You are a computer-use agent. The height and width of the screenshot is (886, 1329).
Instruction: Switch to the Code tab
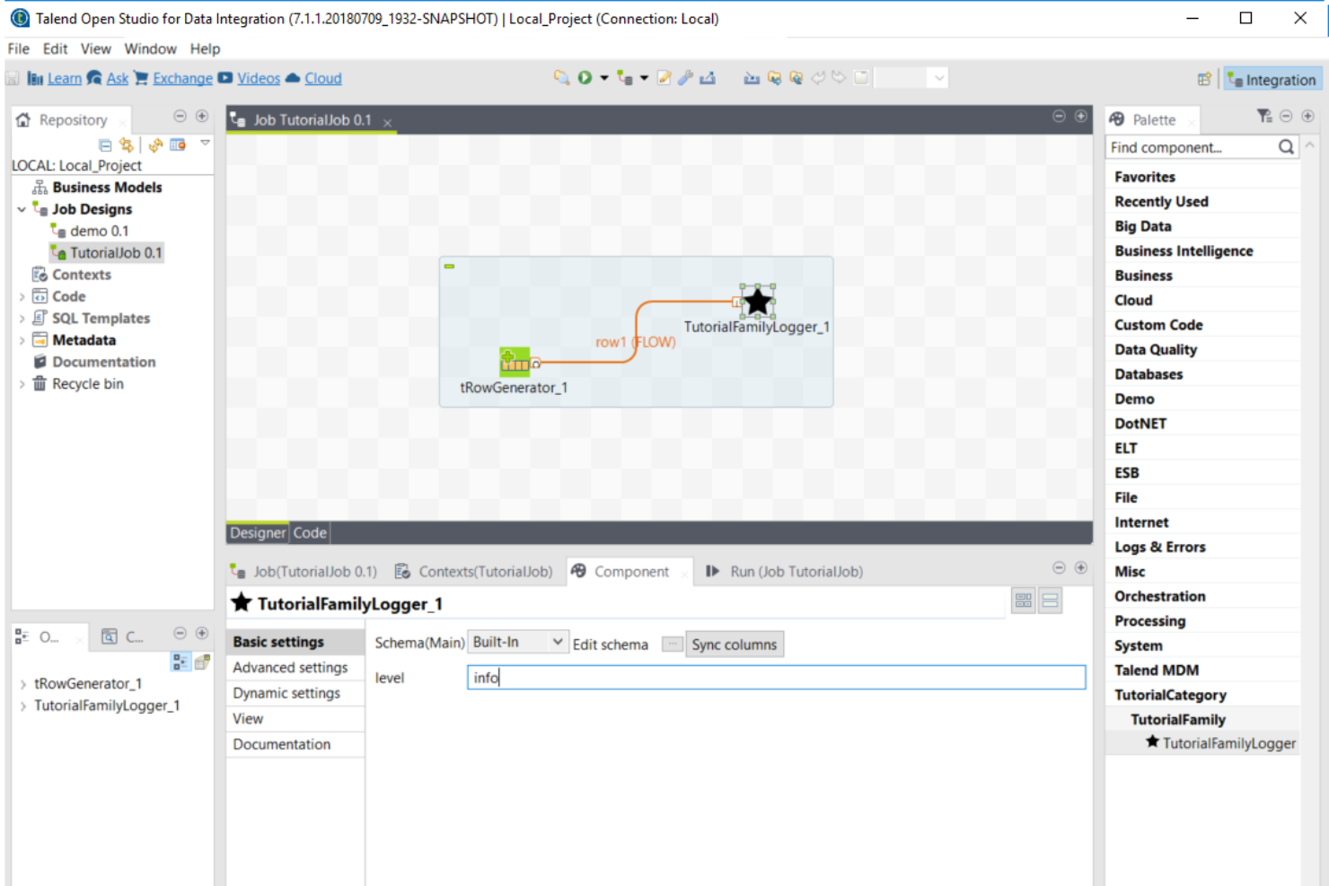[310, 532]
